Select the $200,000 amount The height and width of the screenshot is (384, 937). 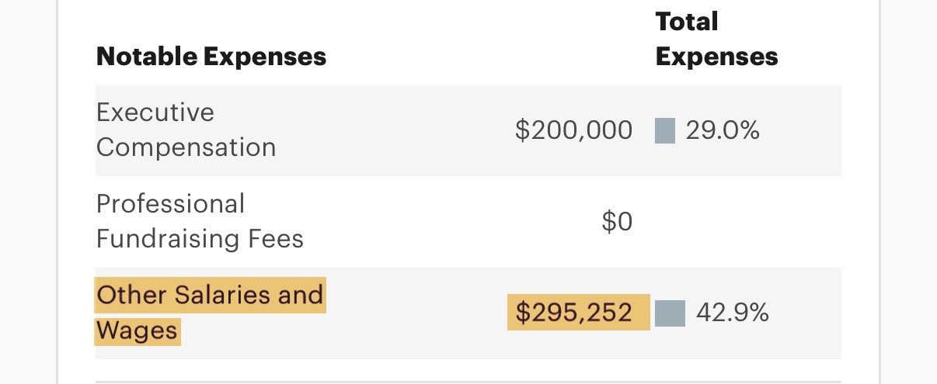[x=573, y=130]
